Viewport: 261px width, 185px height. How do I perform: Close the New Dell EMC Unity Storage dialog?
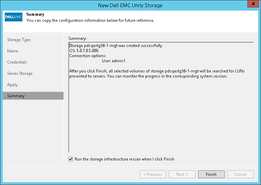(x=253, y=4)
